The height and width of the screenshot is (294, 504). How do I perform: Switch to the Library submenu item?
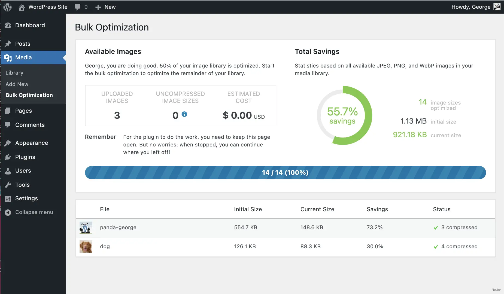(14, 73)
